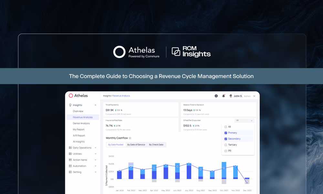Open the info icon in dashboard header
This screenshot has width=323, height=194.
coord(216,96)
